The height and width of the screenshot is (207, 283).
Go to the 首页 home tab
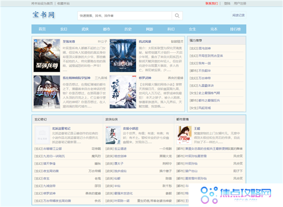(x=42, y=29)
